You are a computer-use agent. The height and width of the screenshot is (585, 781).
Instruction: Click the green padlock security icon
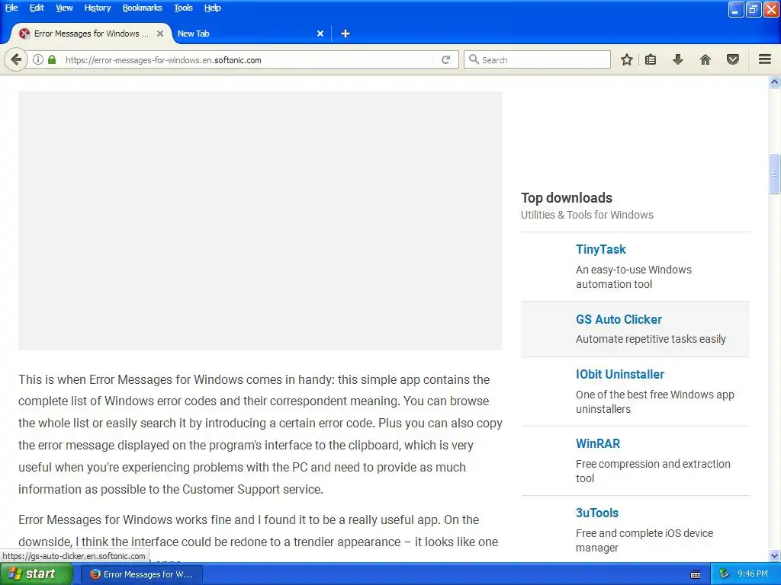[x=52, y=59]
